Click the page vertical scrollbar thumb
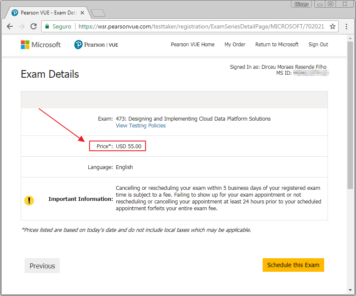356x296 pixels. (x=350, y=115)
